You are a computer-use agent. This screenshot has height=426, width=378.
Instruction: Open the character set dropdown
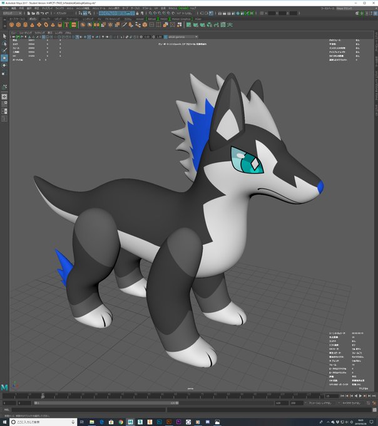(352, 403)
